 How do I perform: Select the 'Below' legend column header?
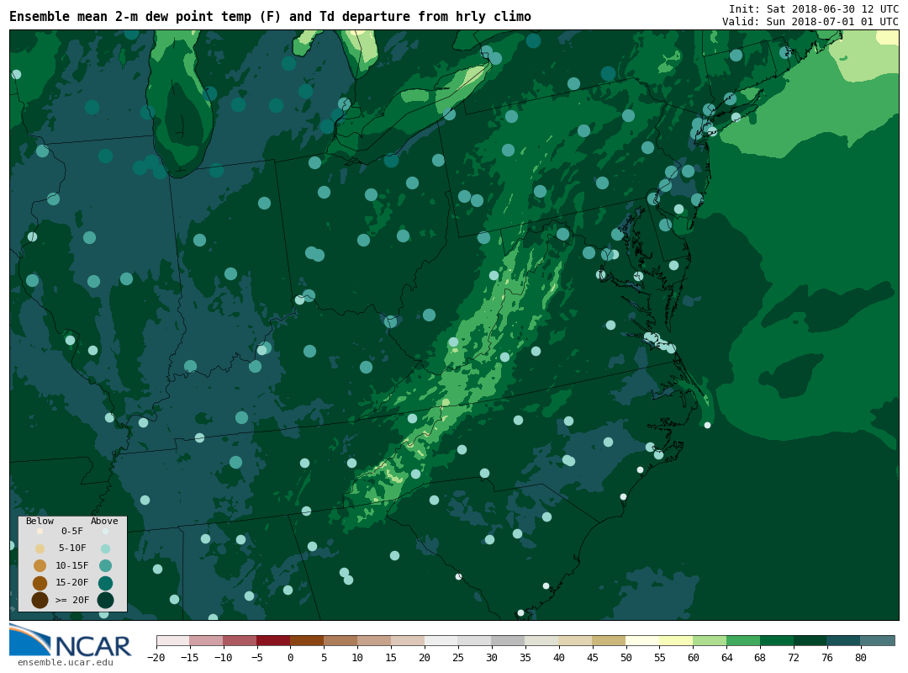(40, 521)
